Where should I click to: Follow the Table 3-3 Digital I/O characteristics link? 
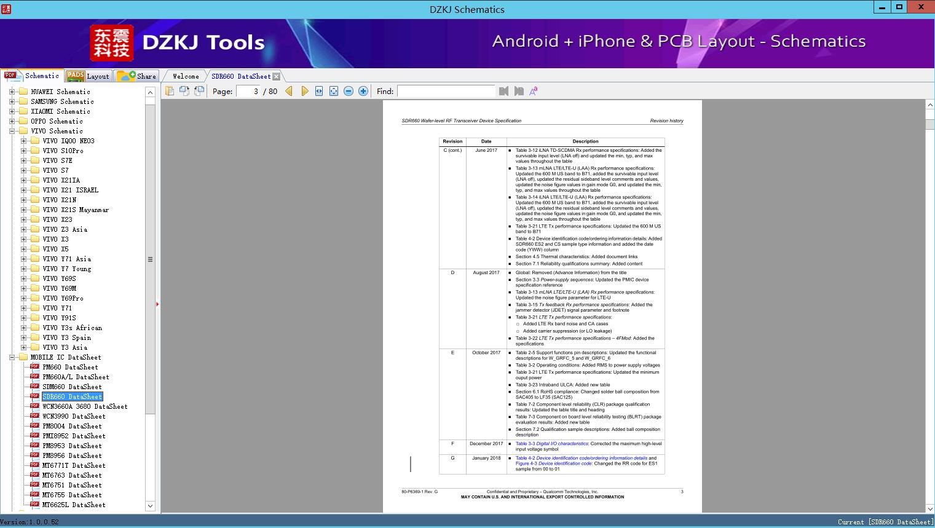coord(552,443)
